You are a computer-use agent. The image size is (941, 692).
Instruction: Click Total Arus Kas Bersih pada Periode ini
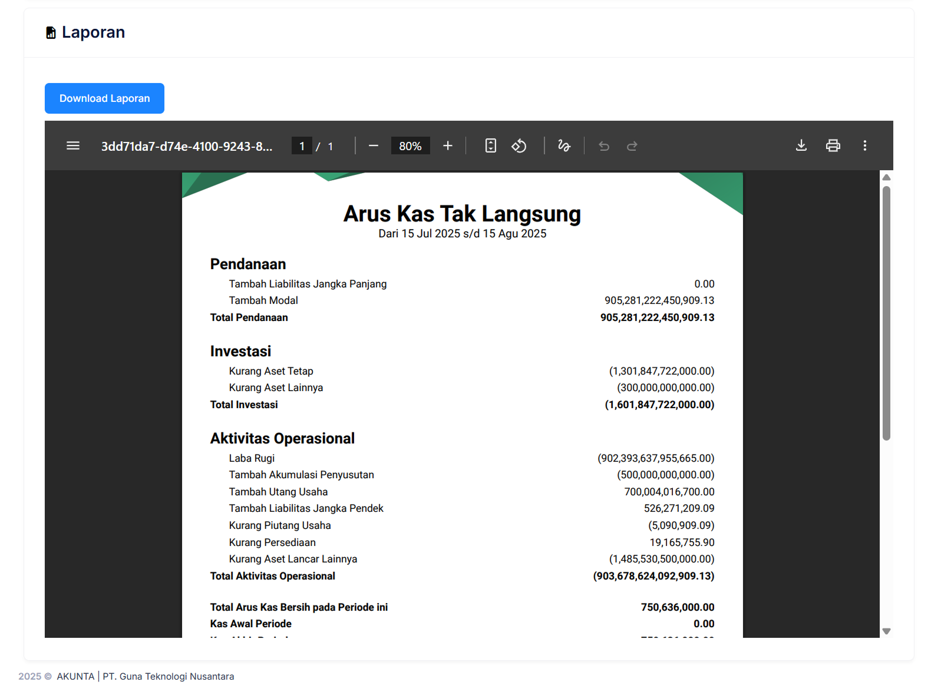click(x=299, y=607)
